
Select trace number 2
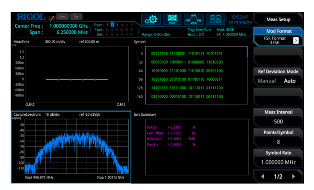pos(112,25)
